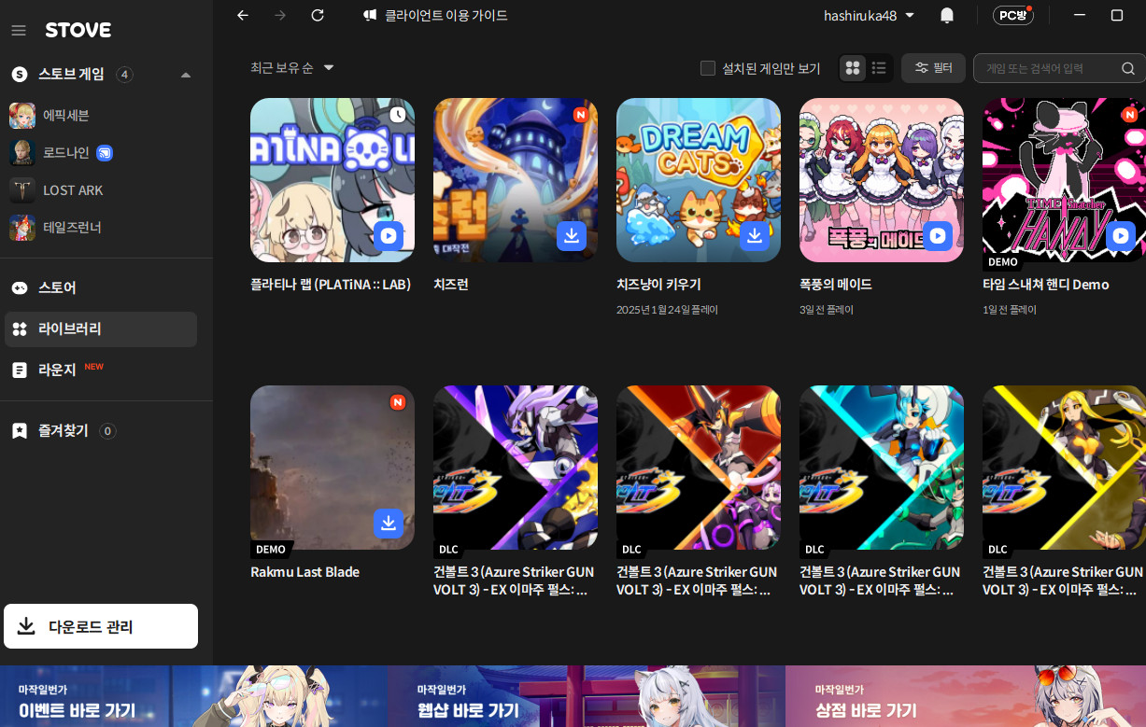
Task: Select LOST ARK text in game list
Action: (x=73, y=190)
